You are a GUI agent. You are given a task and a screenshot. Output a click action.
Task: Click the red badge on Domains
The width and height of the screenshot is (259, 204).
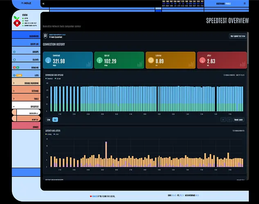pos(14,67)
